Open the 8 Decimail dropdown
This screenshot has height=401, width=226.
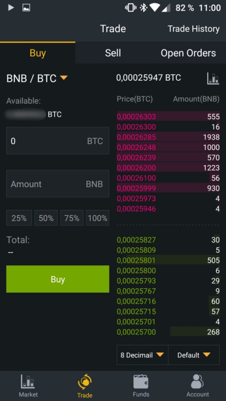click(x=143, y=355)
